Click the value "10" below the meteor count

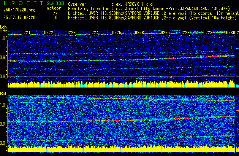pos(55,18)
